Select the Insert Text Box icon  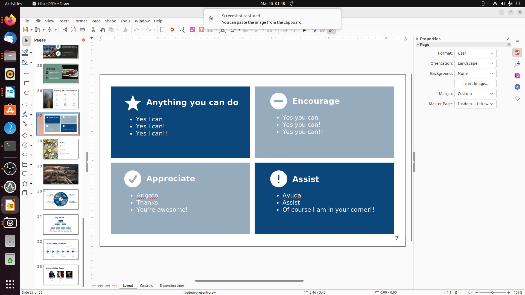tap(201, 29)
